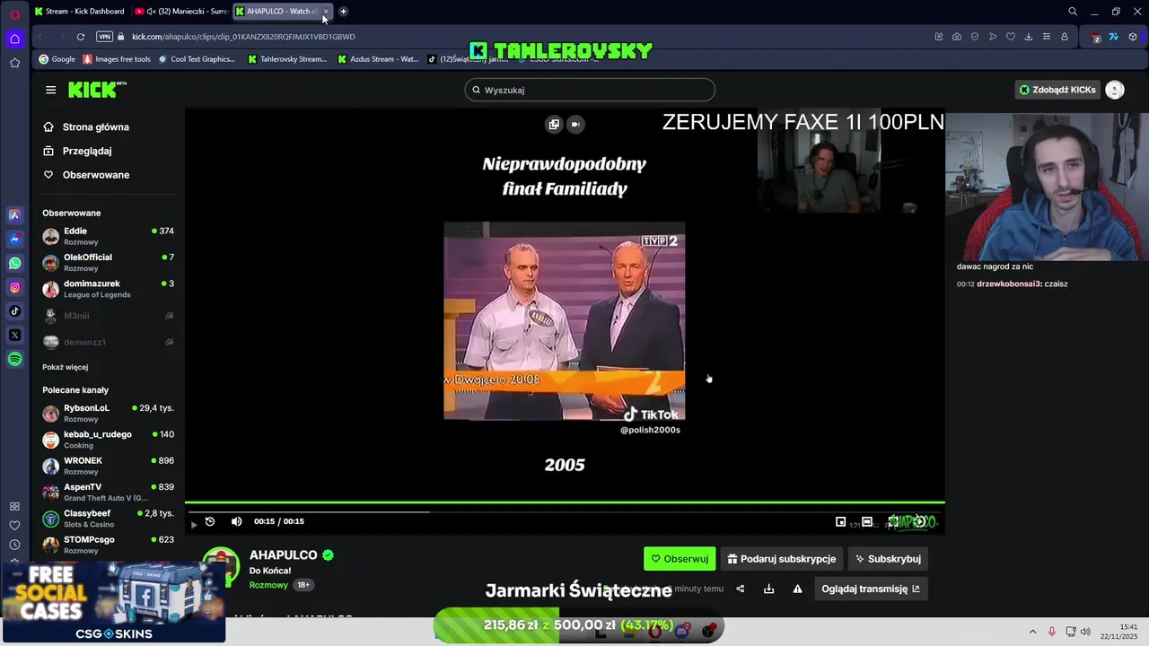Viewport: 1149px width, 646px height.
Task: Open Cool Text Graphics bookmark
Action: click(x=196, y=59)
